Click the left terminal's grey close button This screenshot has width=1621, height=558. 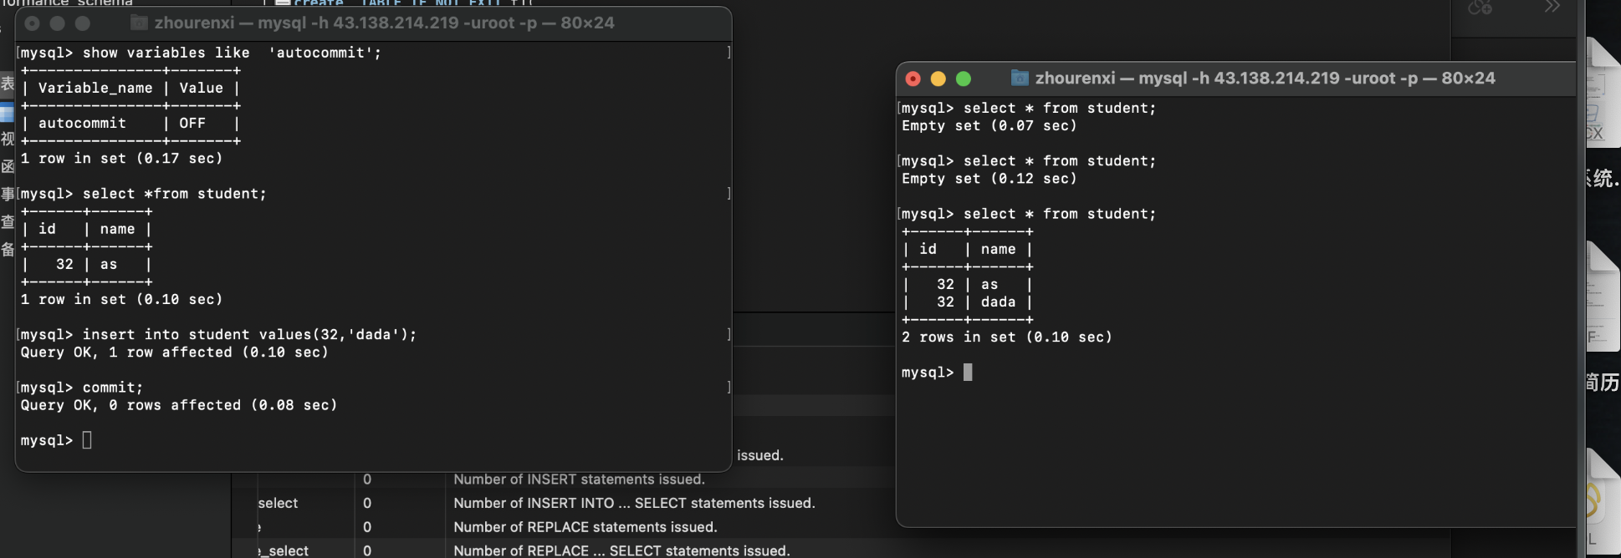[x=33, y=23]
